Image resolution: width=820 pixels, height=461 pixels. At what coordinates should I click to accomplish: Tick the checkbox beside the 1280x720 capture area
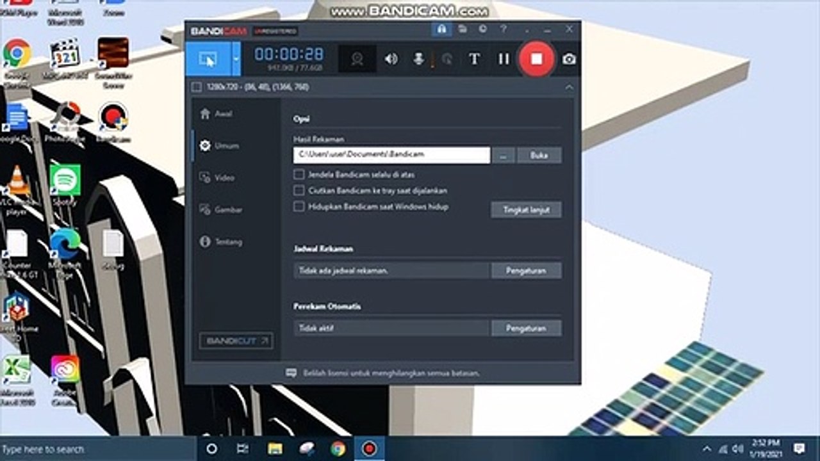pyautogui.click(x=196, y=87)
